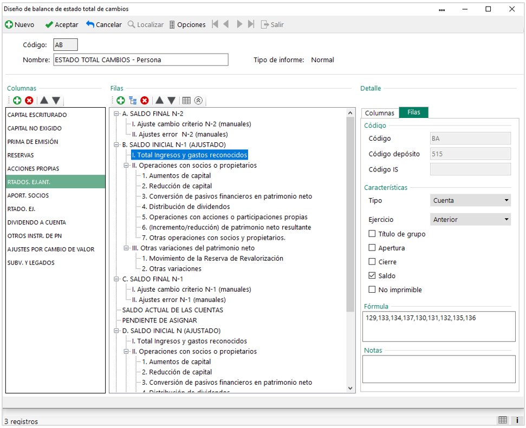Collapse first II. Operaciones con socios node
Image resolution: width=526 pixels, height=428 pixels.
pos(126,165)
